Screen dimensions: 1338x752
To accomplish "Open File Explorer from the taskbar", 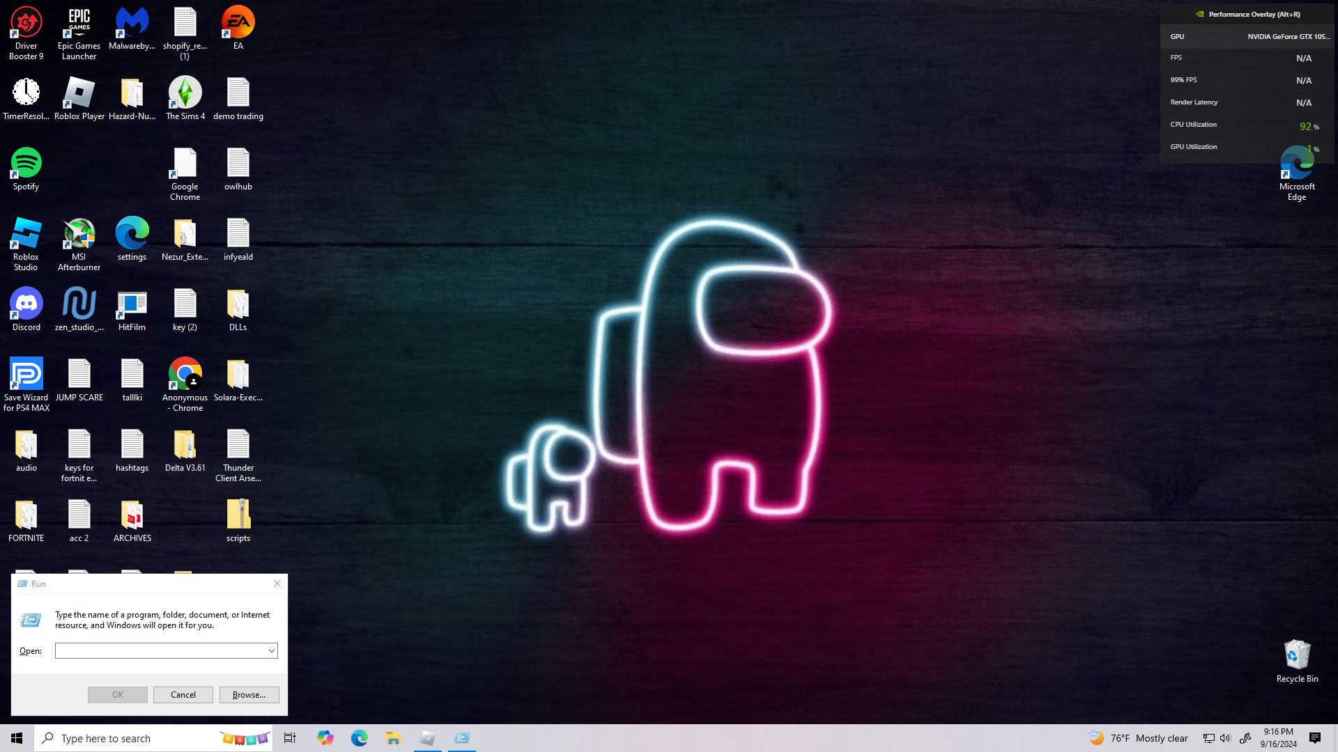I will pyautogui.click(x=393, y=738).
